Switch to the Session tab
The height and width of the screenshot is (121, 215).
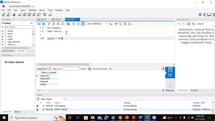17,112
